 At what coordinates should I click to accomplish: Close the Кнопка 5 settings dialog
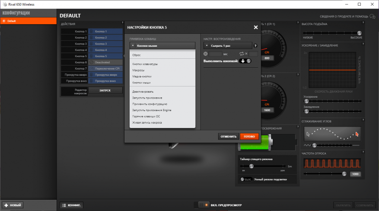click(256, 27)
